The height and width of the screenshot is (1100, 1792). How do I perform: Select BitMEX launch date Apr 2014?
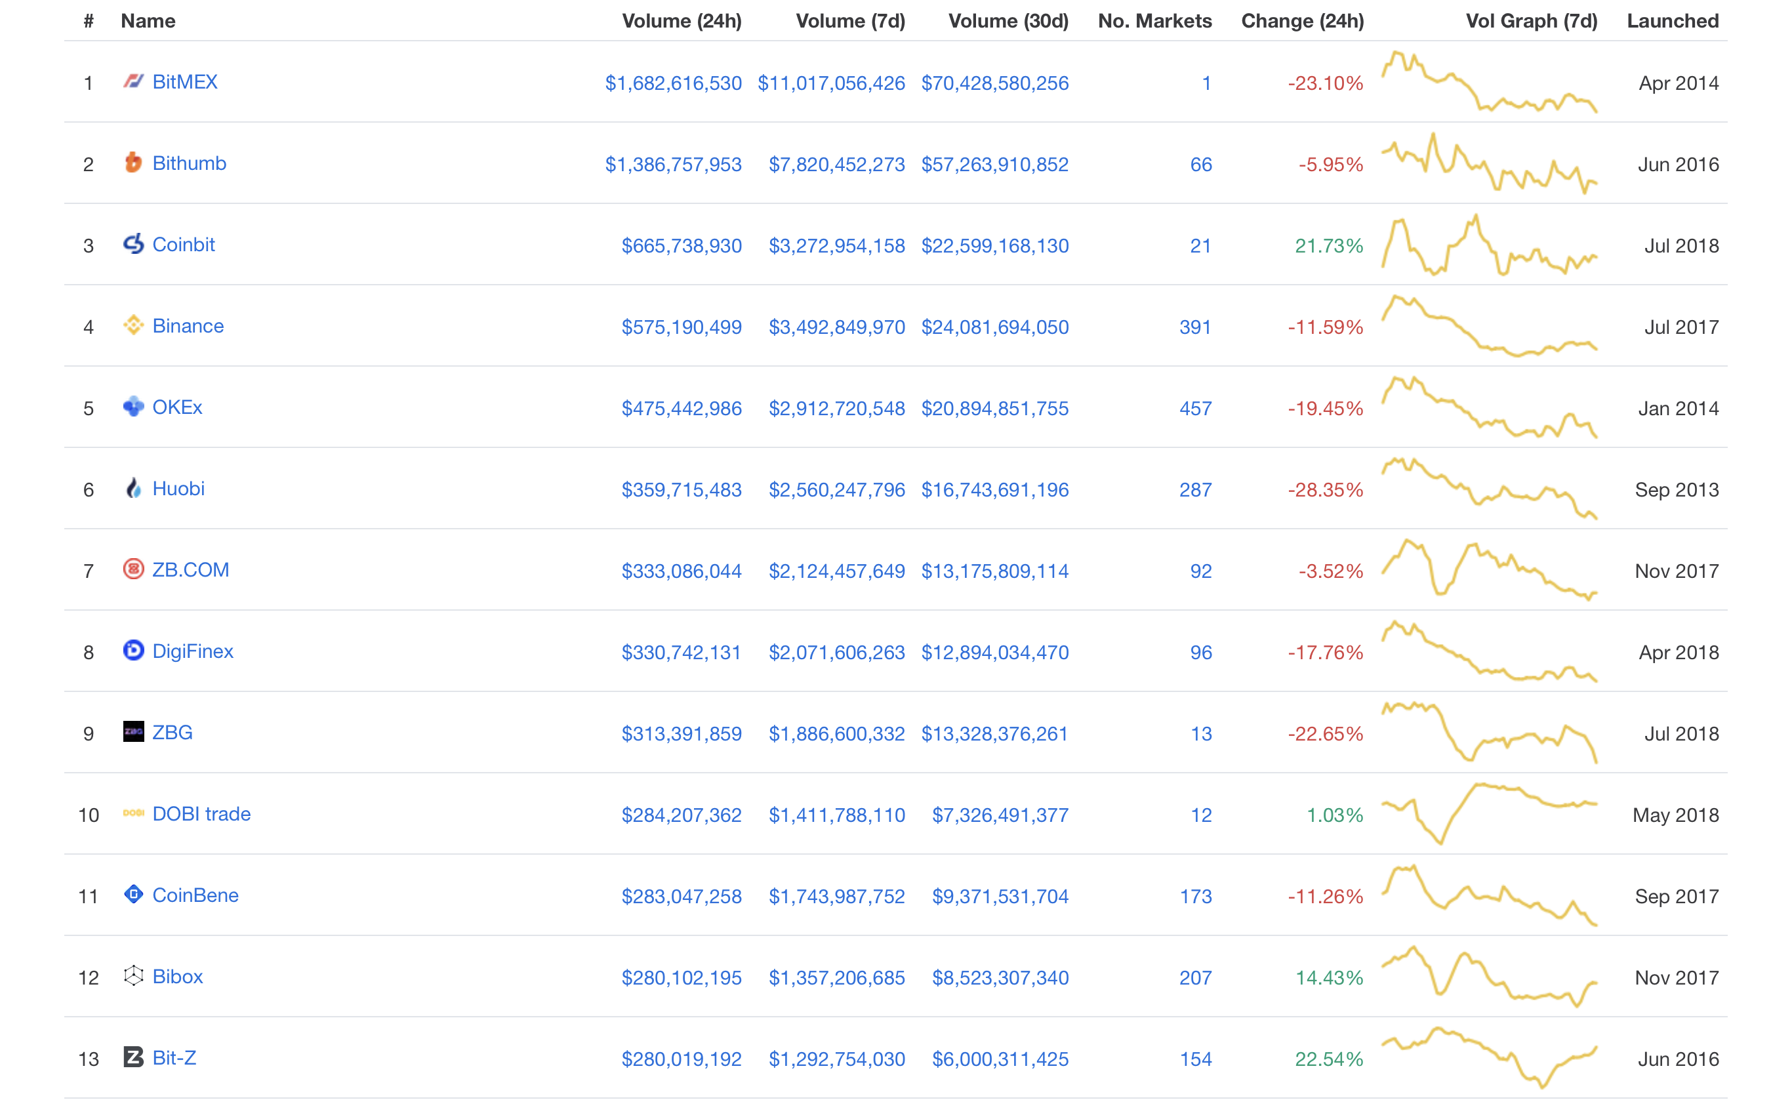point(1679,84)
